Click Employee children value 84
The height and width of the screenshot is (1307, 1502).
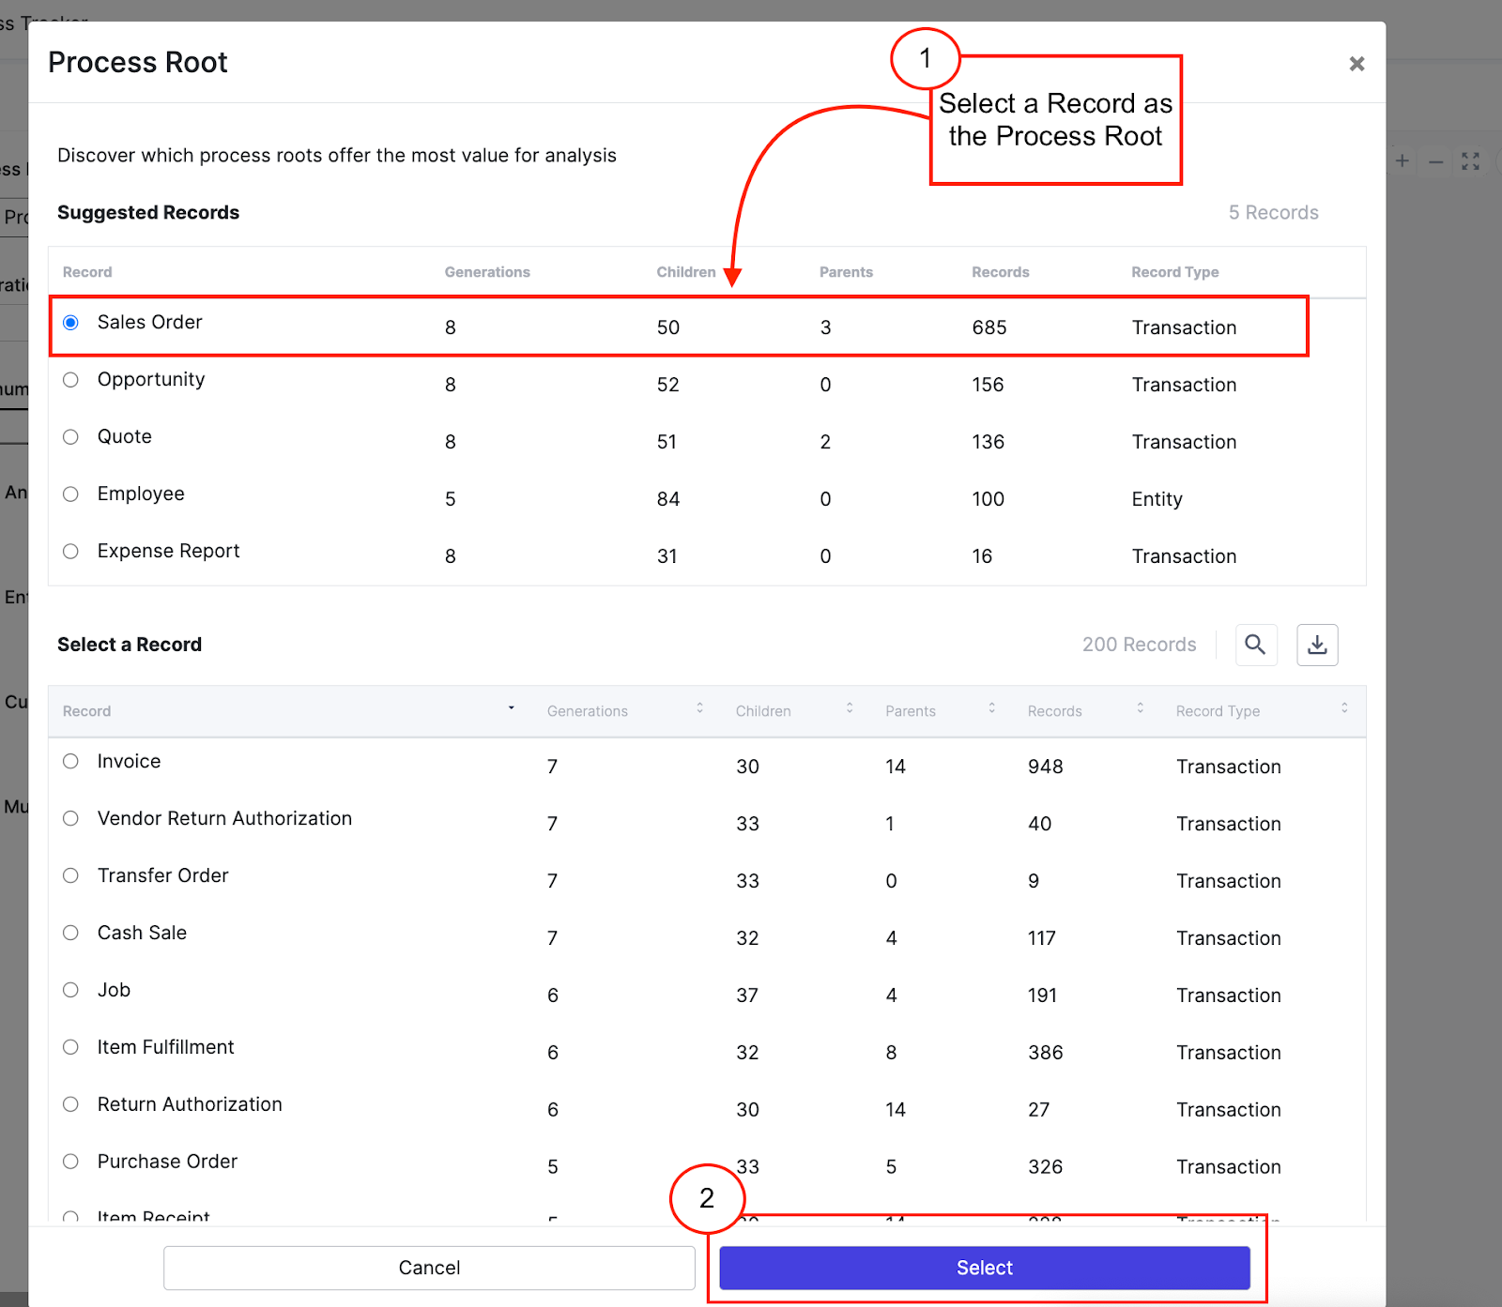point(667,499)
